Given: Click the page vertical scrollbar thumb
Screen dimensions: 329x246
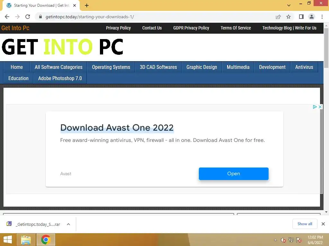Looking at the screenshot, I should (326, 48).
